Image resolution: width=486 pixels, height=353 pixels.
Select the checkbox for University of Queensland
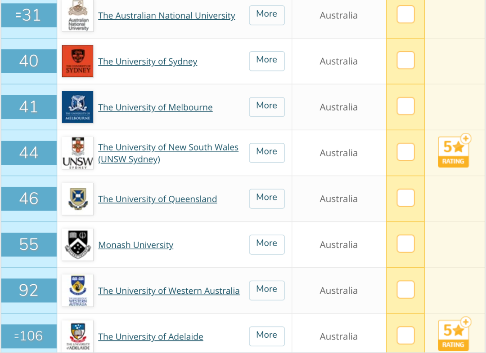pos(405,198)
